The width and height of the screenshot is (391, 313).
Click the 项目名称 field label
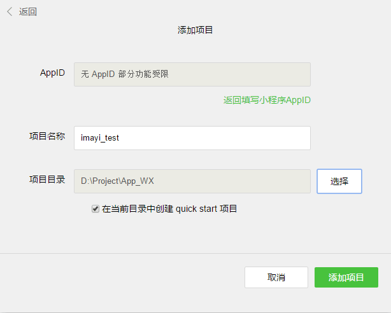click(x=47, y=137)
